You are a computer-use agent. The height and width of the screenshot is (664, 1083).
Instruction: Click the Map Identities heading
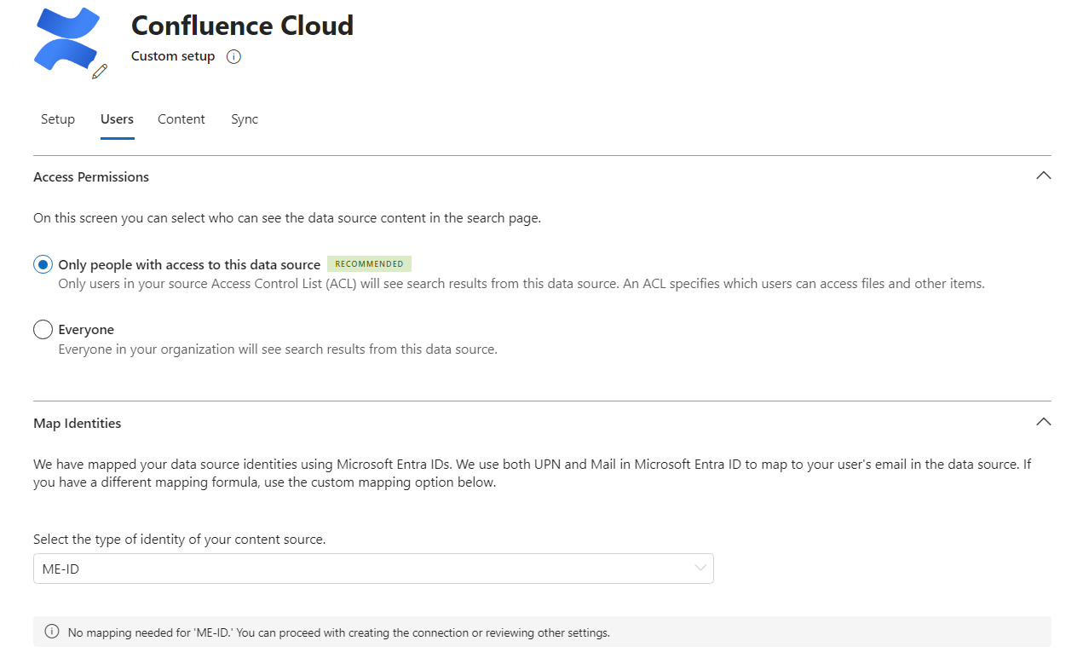78,424
